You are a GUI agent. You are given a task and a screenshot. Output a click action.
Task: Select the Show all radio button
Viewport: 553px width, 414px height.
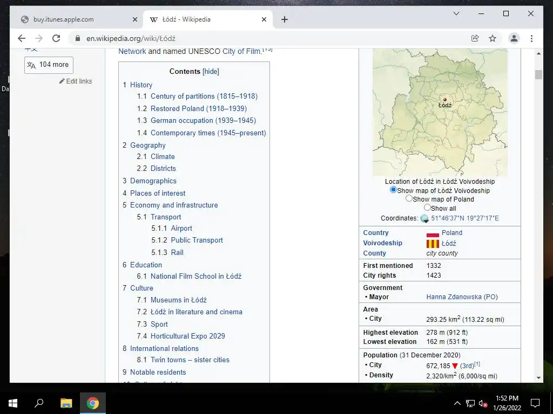click(x=428, y=208)
